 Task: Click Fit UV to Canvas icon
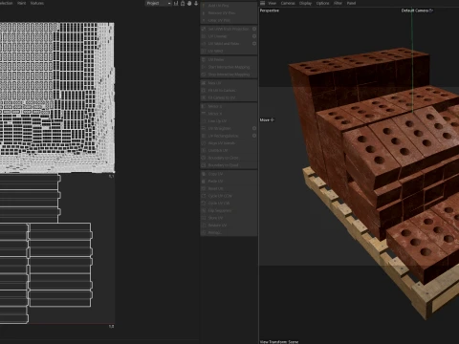coord(204,91)
